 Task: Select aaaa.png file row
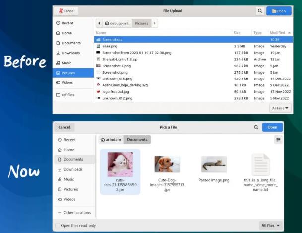193,46
